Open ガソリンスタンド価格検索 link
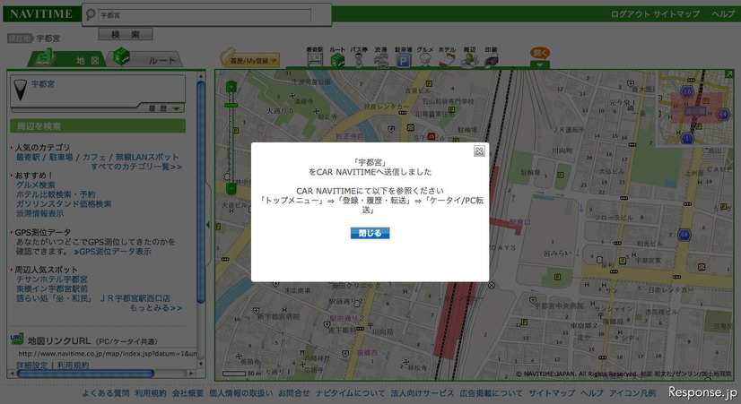The width and height of the screenshot is (741, 404). coord(64,204)
